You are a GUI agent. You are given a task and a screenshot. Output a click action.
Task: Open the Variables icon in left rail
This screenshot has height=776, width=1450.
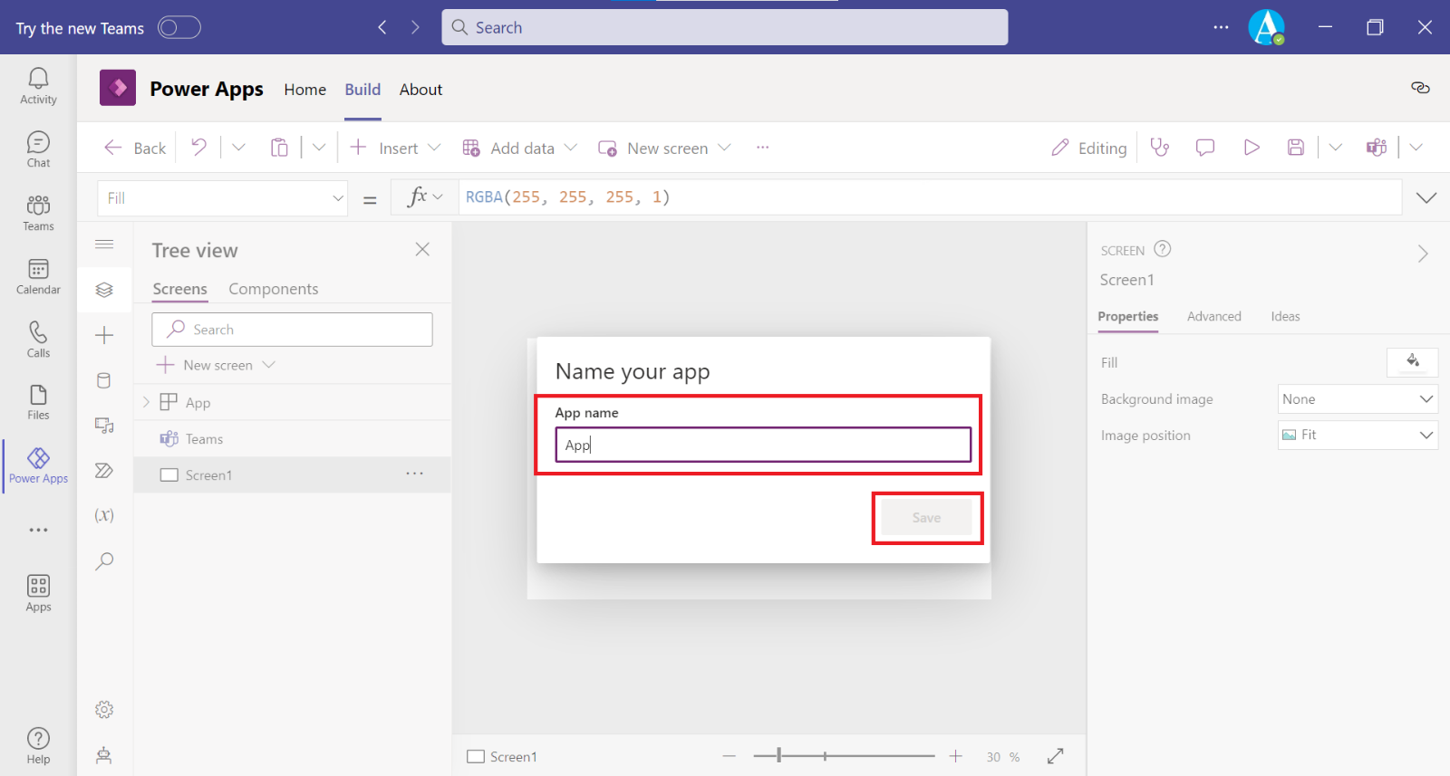[104, 515]
